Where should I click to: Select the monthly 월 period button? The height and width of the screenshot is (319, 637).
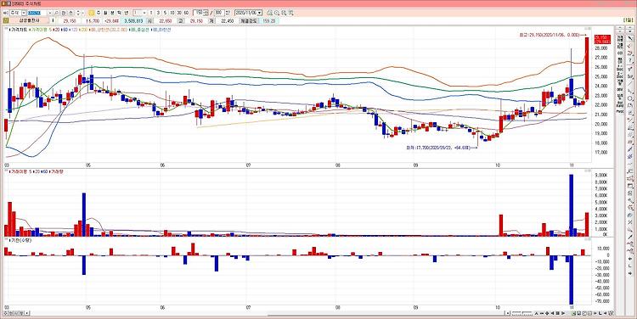click(x=105, y=13)
